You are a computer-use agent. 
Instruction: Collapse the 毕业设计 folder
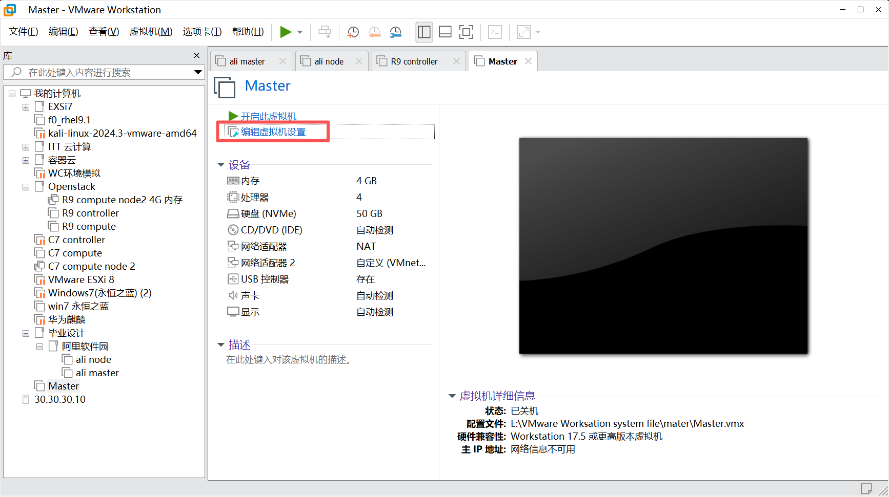[26, 333]
